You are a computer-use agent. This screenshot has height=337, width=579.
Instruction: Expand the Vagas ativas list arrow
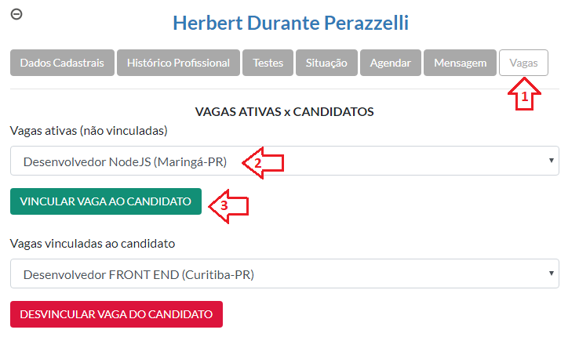(551, 161)
